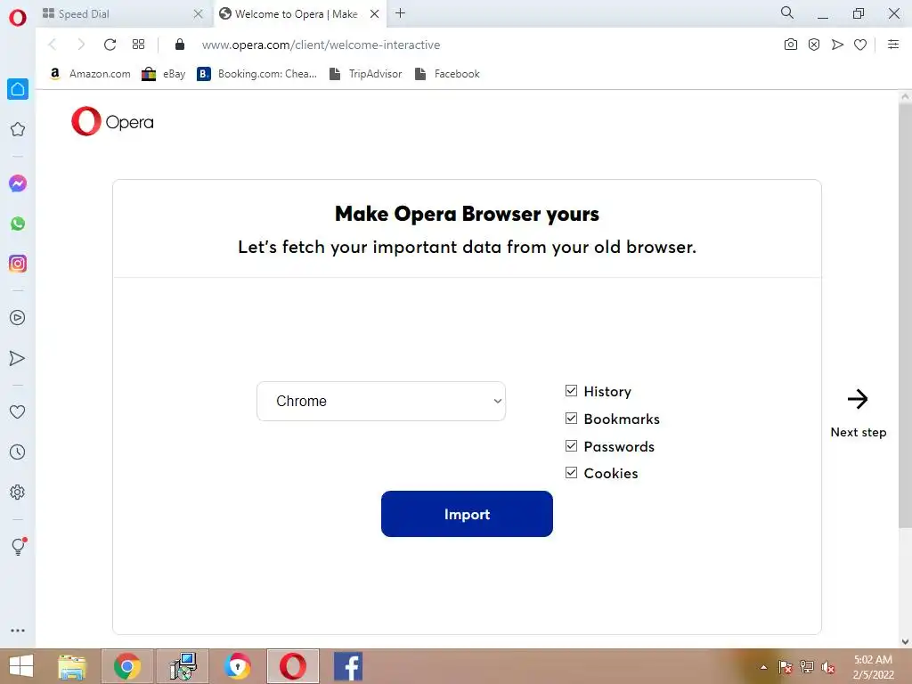This screenshot has height=684, width=912.
Task: Click the scrollbar down arrow
Action: 905,641
